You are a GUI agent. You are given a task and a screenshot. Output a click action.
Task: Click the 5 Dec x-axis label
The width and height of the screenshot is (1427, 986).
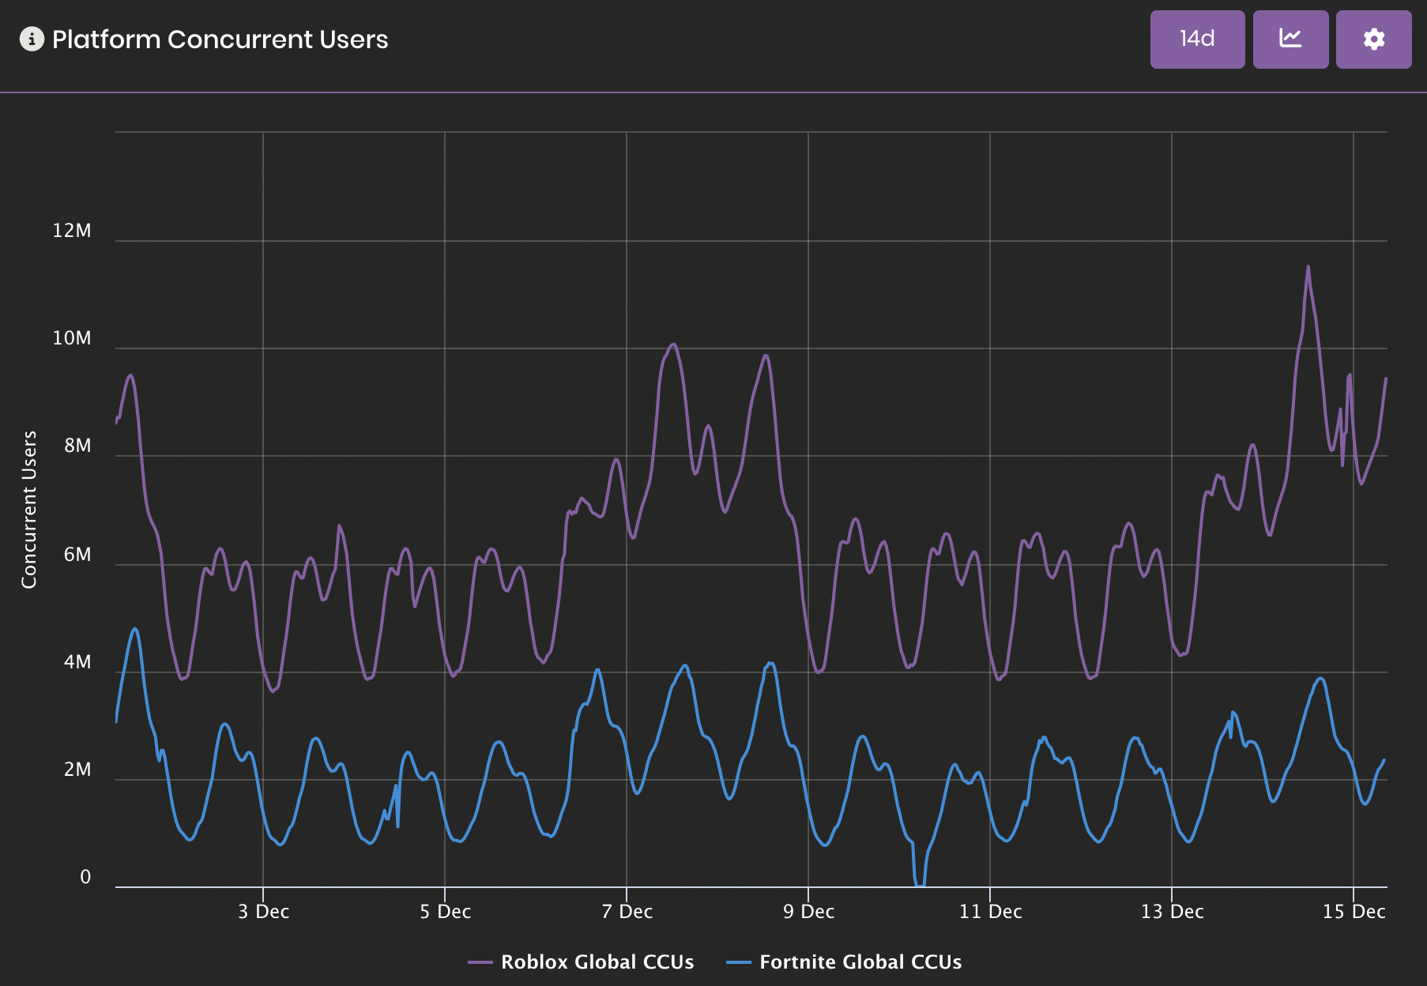[446, 912]
